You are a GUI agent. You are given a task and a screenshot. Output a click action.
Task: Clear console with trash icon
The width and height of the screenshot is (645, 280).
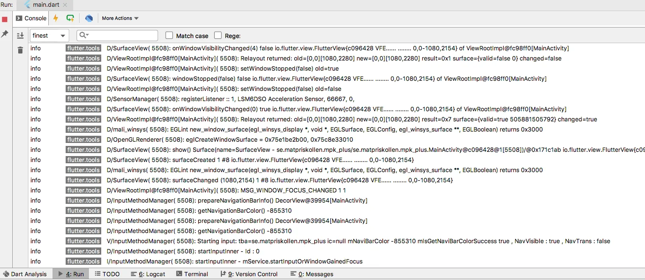[20, 50]
